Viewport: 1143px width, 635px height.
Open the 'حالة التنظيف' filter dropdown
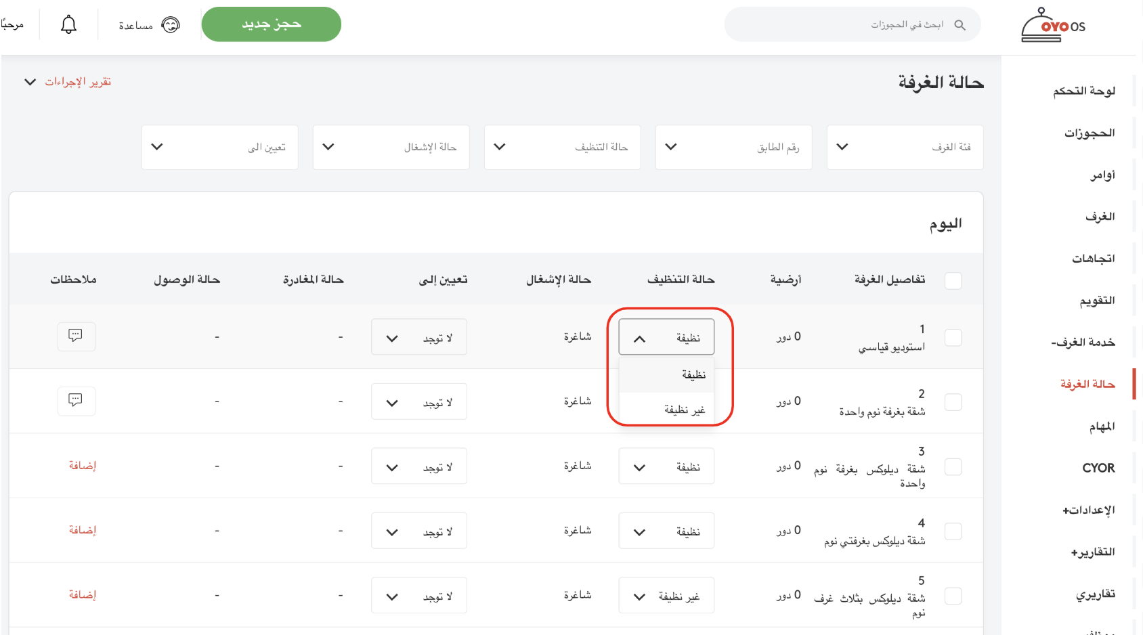(562, 147)
